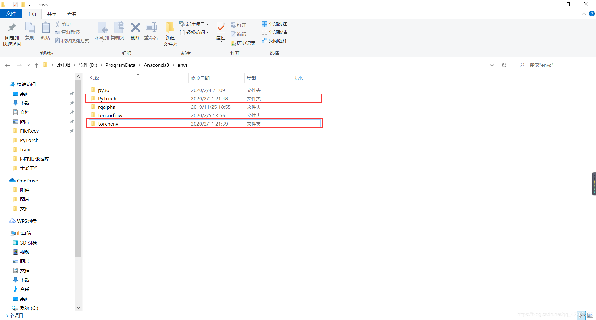Select Cut (剪切) in ribbon
Screen dimensions: 596x320
tap(63, 24)
